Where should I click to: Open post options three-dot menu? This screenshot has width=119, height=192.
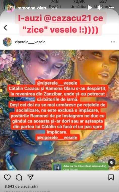(x=113, y=42)
